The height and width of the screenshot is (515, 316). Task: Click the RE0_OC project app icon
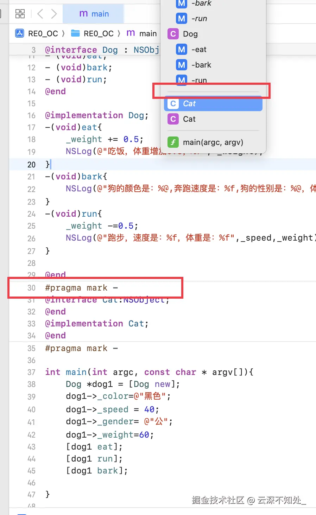click(20, 33)
